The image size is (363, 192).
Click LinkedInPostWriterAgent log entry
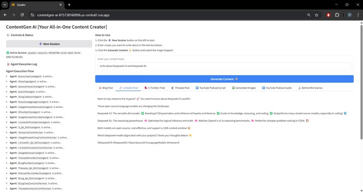tap(36, 122)
